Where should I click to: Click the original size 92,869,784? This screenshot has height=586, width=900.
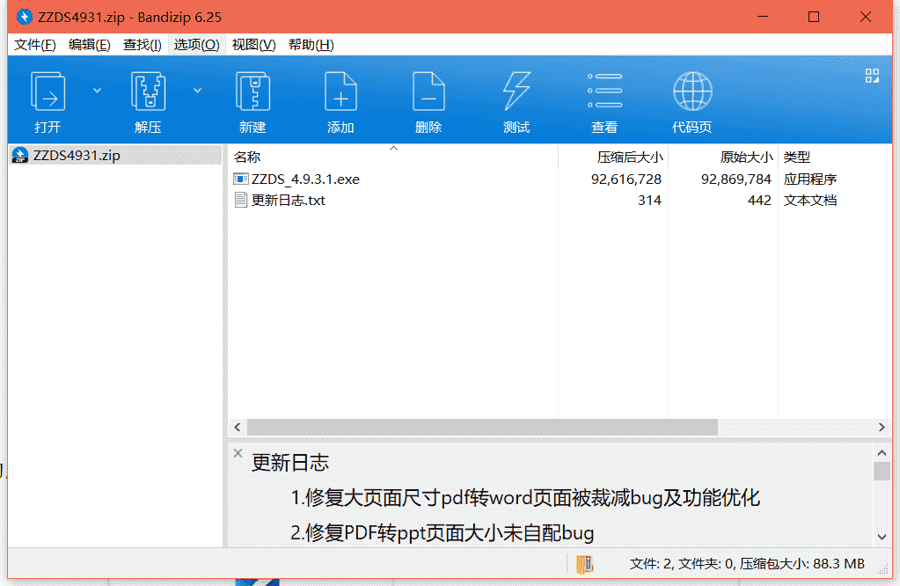(735, 179)
